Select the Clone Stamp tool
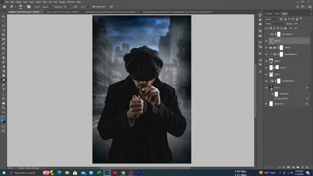313x176 pixels. tap(3, 58)
